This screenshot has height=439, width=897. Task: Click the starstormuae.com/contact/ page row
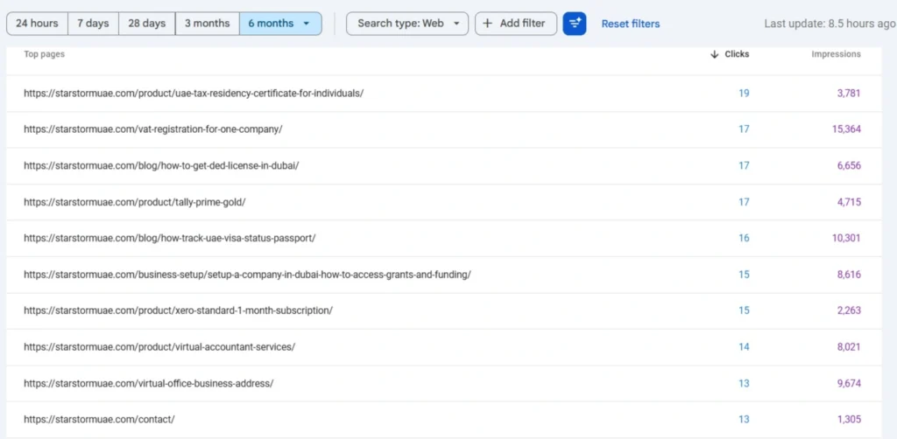[99, 420]
